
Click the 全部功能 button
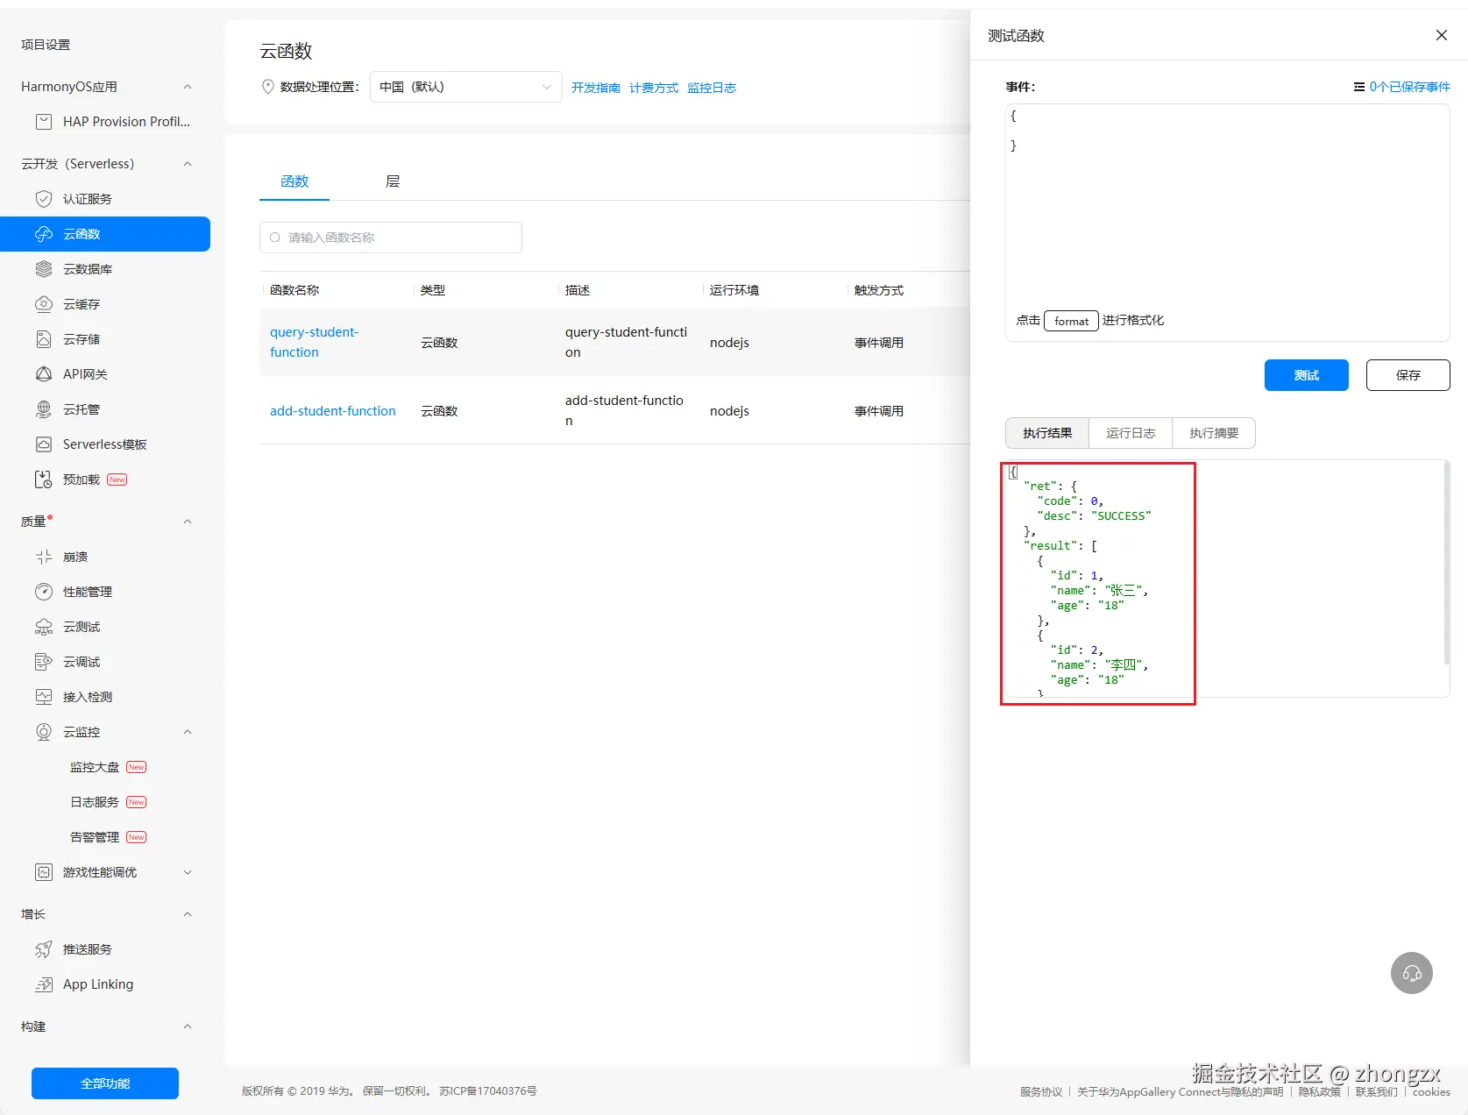(x=105, y=1083)
